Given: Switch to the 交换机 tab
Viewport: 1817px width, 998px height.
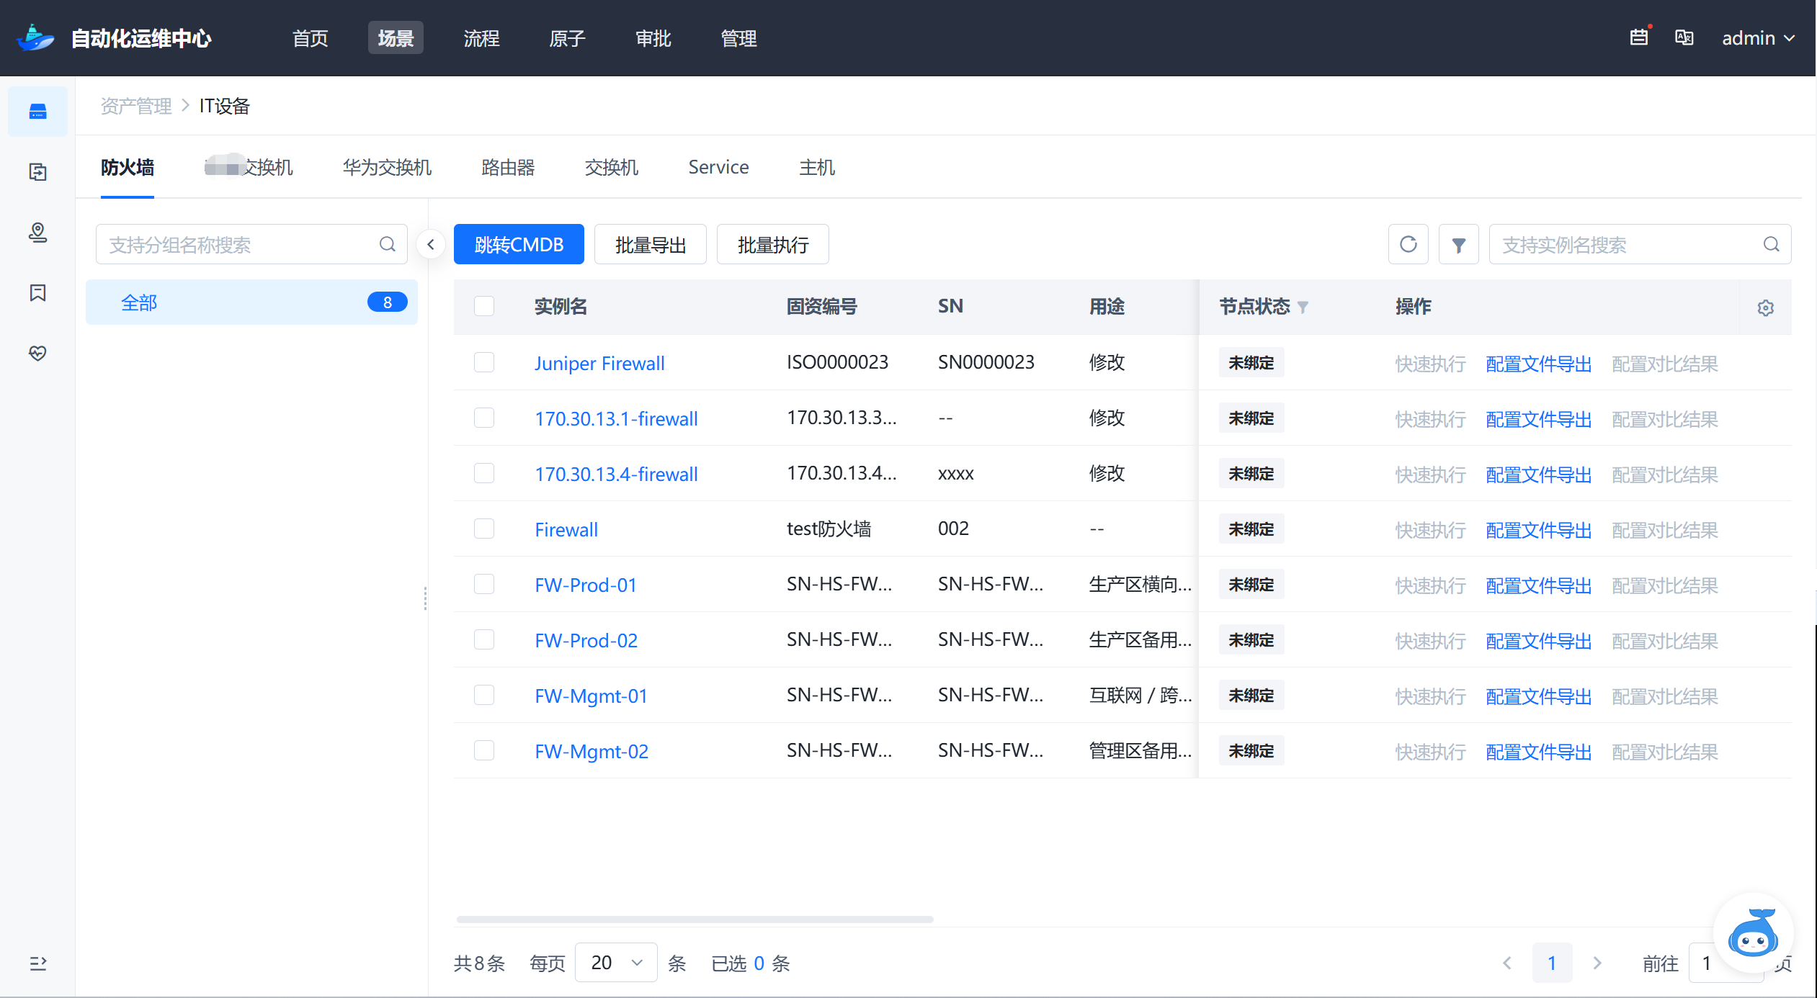Looking at the screenshot, I should pos(612,167).
